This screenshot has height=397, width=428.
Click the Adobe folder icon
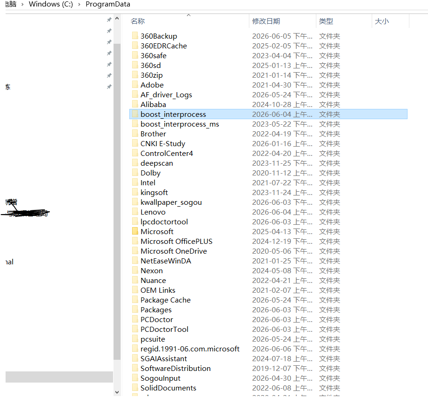135,85
